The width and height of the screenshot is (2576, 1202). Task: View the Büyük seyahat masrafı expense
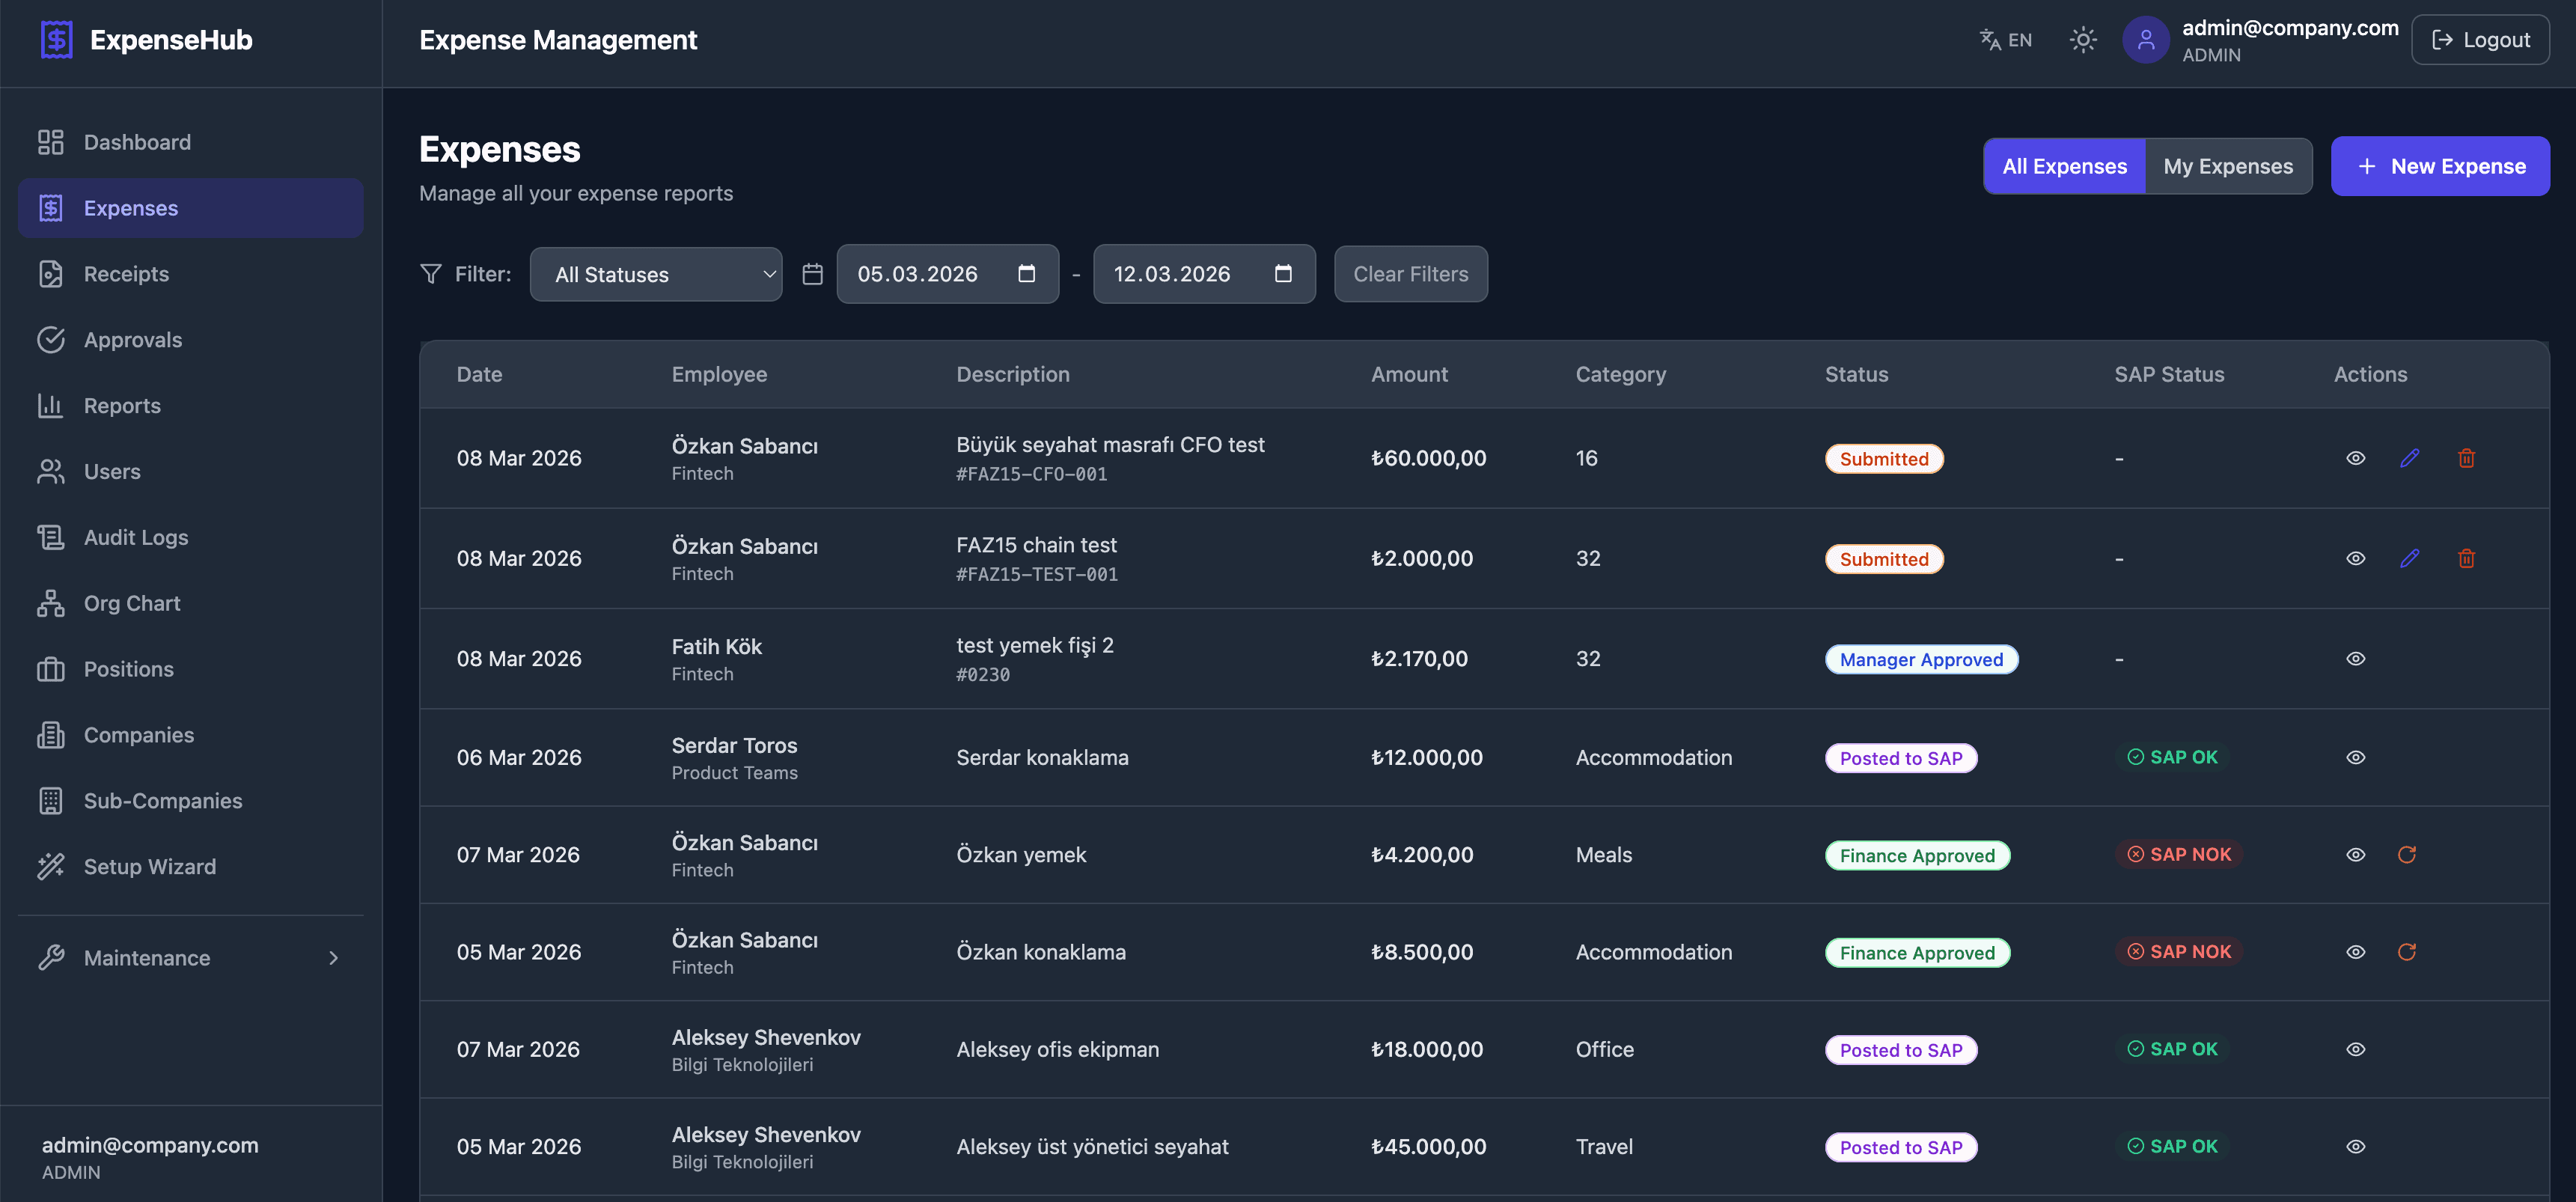(2356, 458)
